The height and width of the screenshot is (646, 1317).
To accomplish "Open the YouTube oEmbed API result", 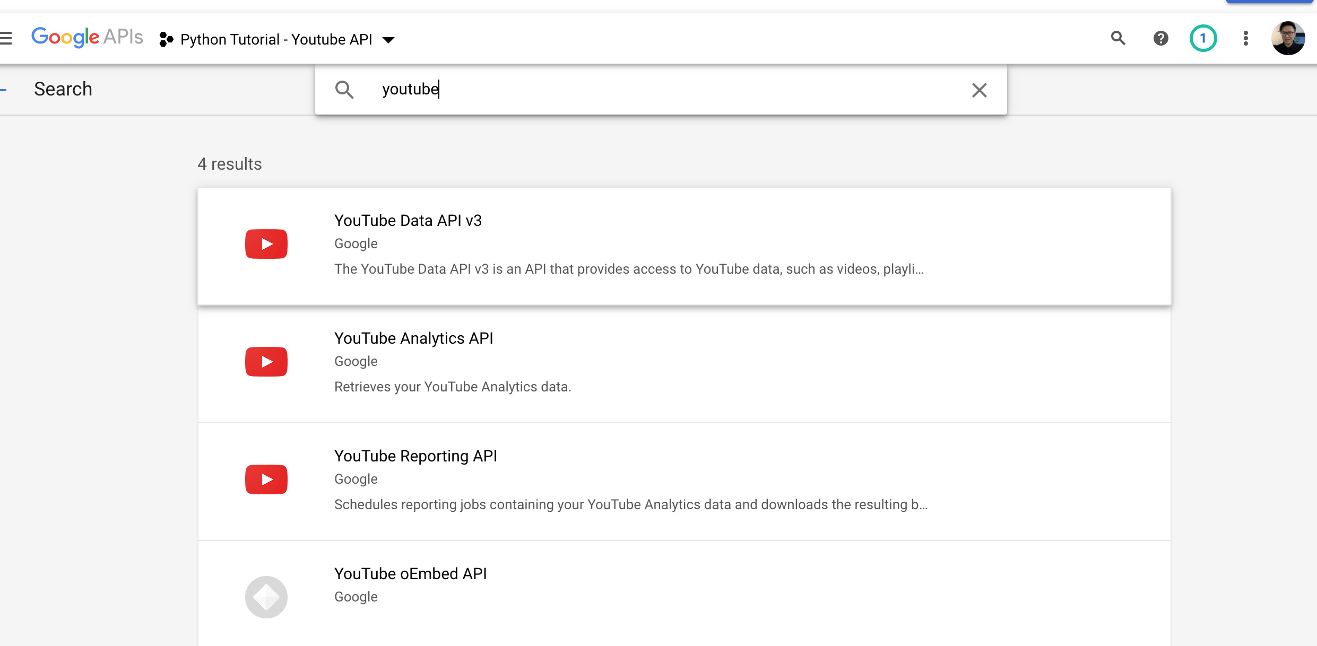I will coord(410,574).
